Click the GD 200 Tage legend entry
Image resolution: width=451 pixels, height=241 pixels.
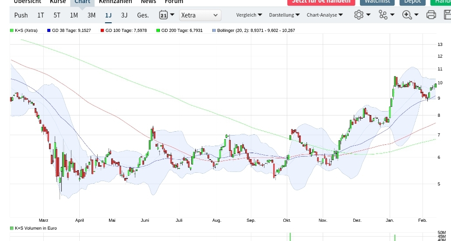click(180, 31)
